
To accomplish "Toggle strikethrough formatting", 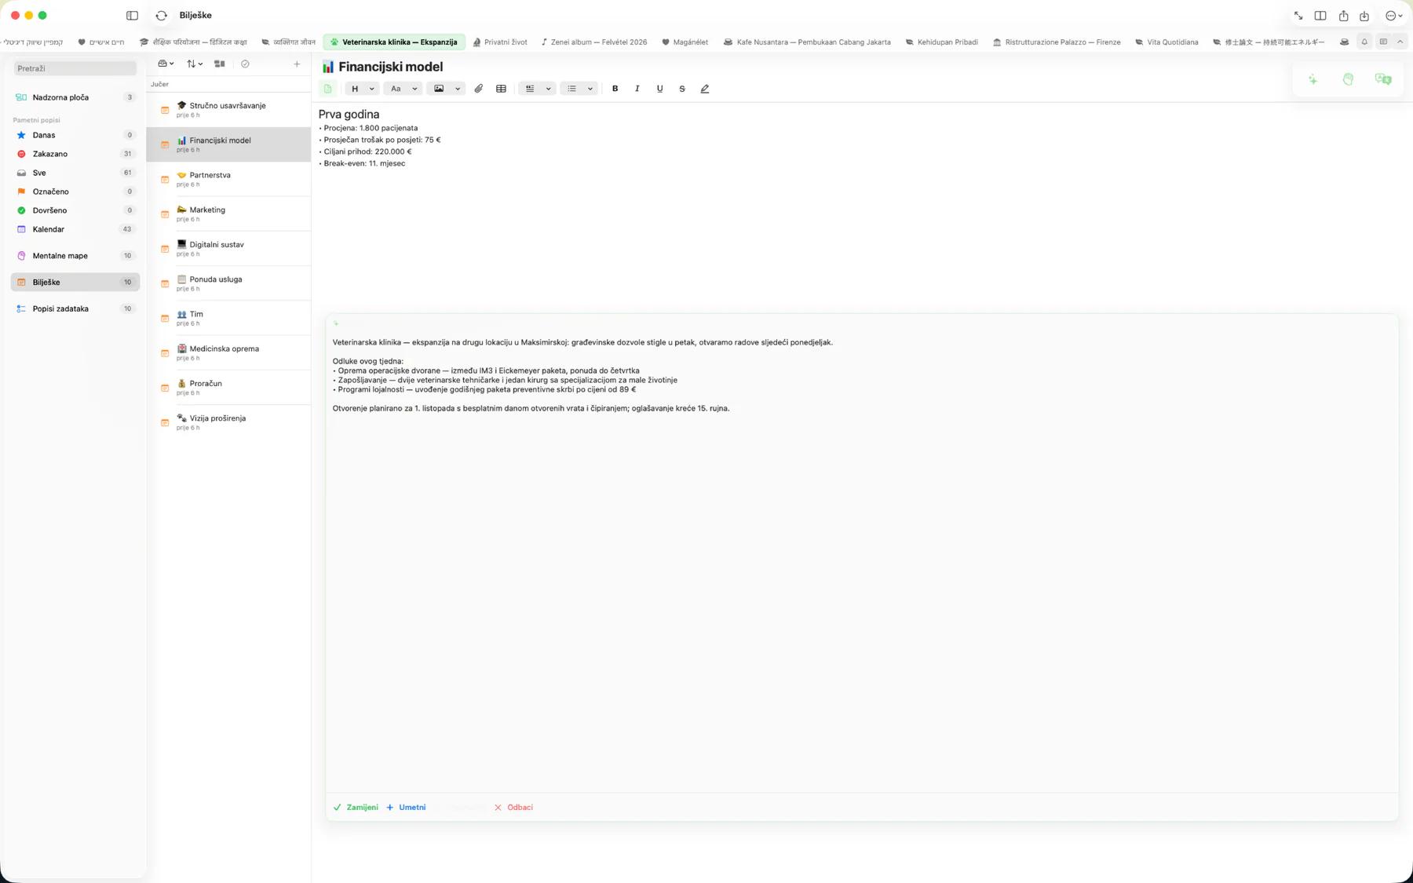I will 682,89.
